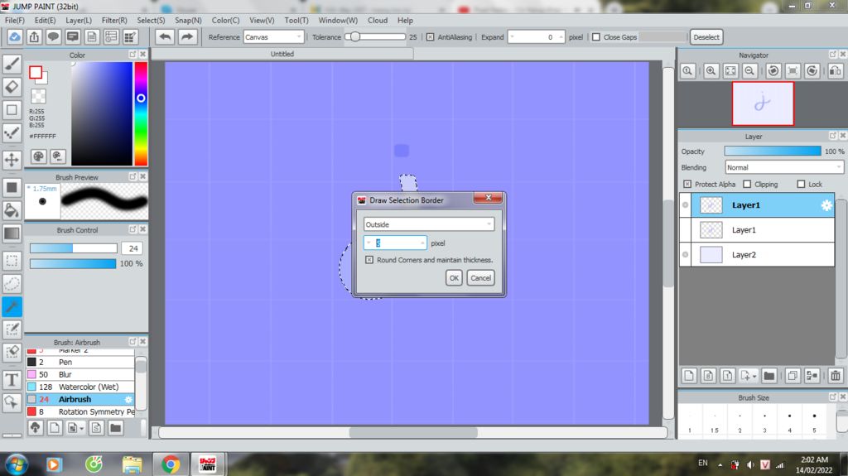Select the Gradient tool
The width and height of the screenshot is (848, 476).
(12, 233)
